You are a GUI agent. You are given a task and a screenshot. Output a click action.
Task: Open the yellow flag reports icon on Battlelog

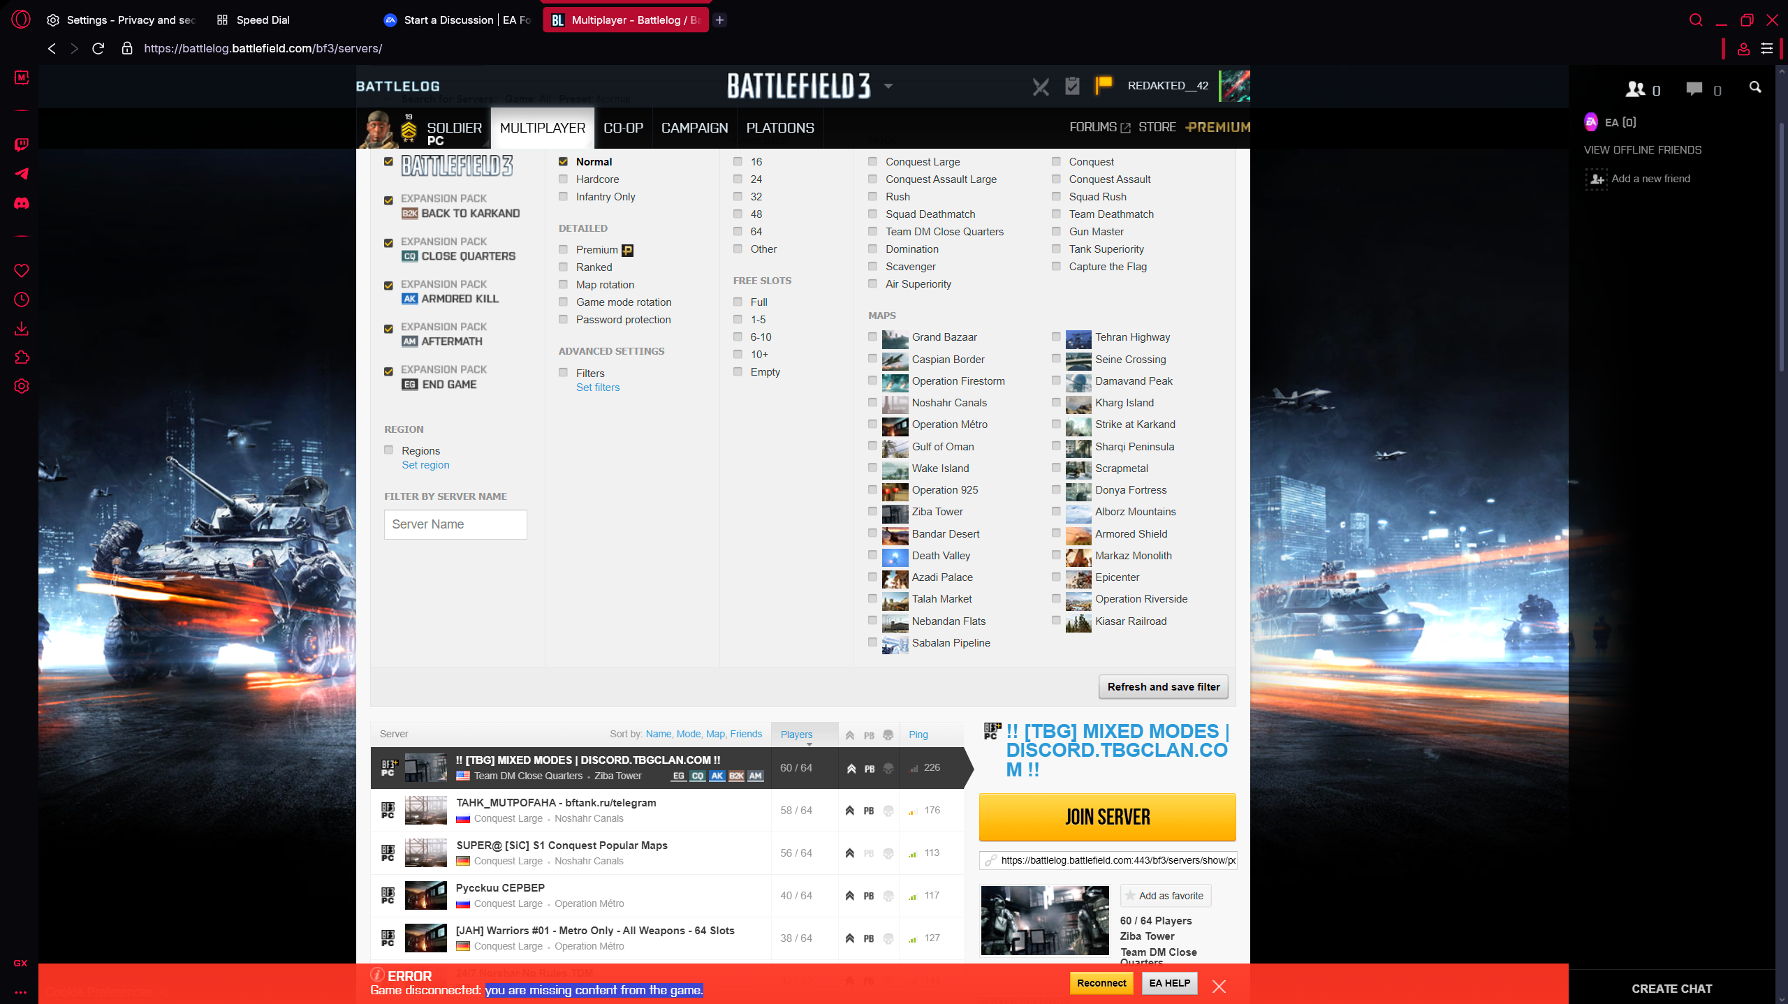[1102, 86]
